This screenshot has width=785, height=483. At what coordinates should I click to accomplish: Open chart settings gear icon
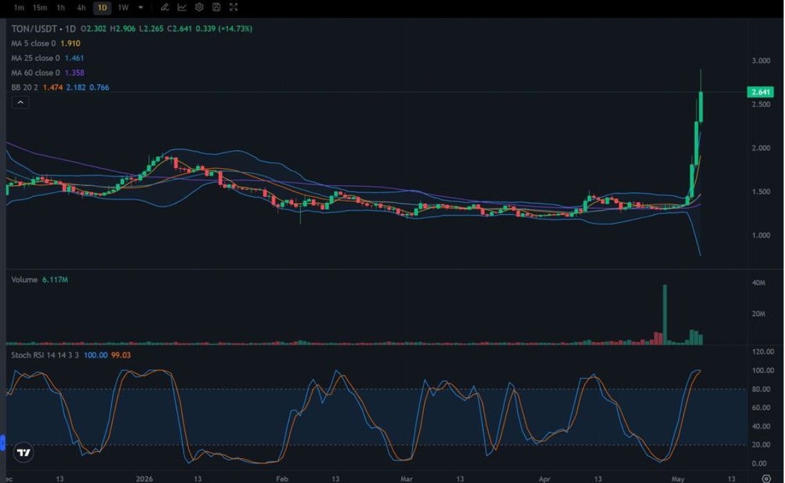[x=199, y=7]
